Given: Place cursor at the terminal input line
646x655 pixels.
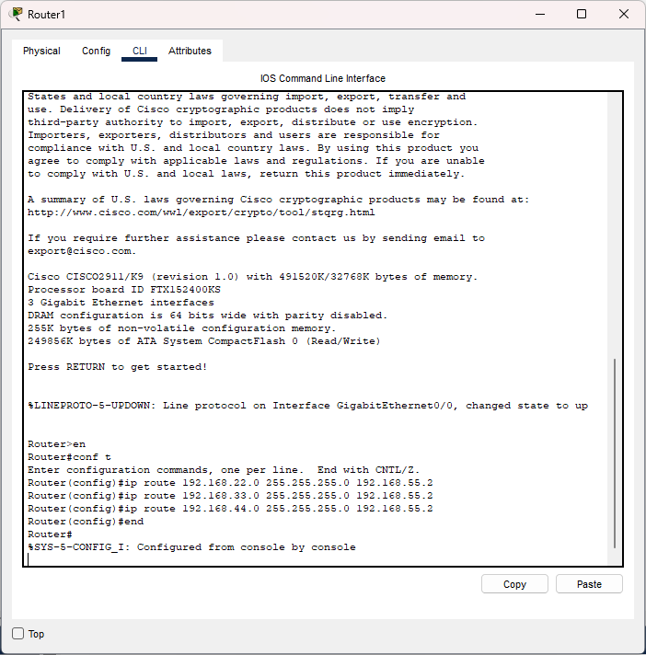Looking at the screenshot, I should [317, 559].
